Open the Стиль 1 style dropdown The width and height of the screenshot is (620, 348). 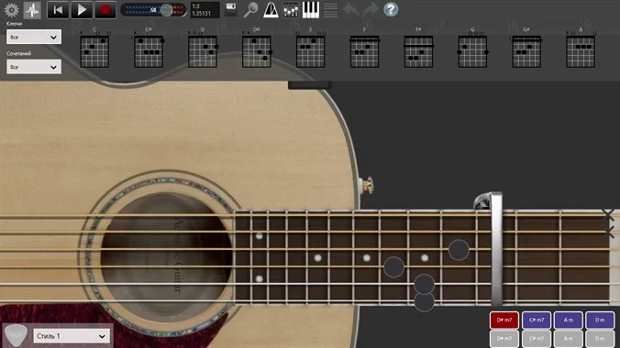coord(72,336)
